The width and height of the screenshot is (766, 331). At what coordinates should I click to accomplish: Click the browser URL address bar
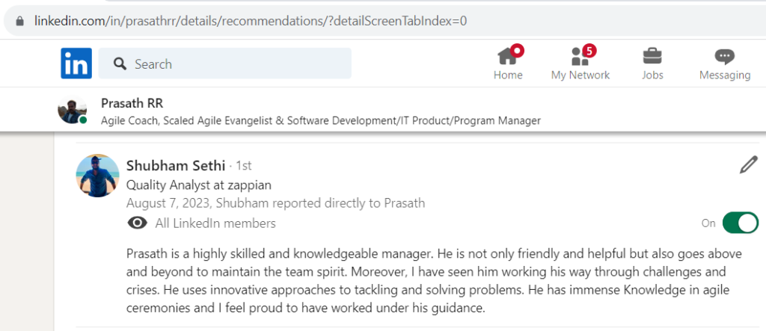[x=386, y=21]
